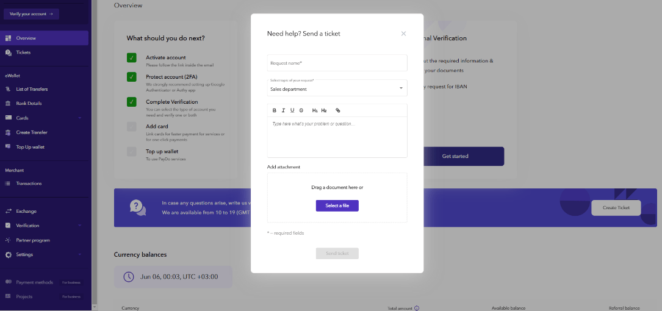The height and width of the screenshot is (311, 662).
Task: Apply Heading 2 style in the editor
Action: [x=324, y=110]
